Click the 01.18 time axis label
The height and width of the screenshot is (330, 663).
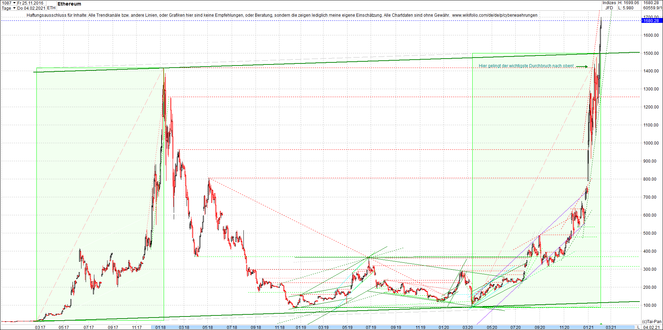pyautogui.click(x=160, y=327)
